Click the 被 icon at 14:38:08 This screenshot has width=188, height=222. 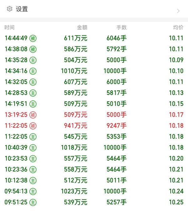pyautogui.click(x=33, y=49)
